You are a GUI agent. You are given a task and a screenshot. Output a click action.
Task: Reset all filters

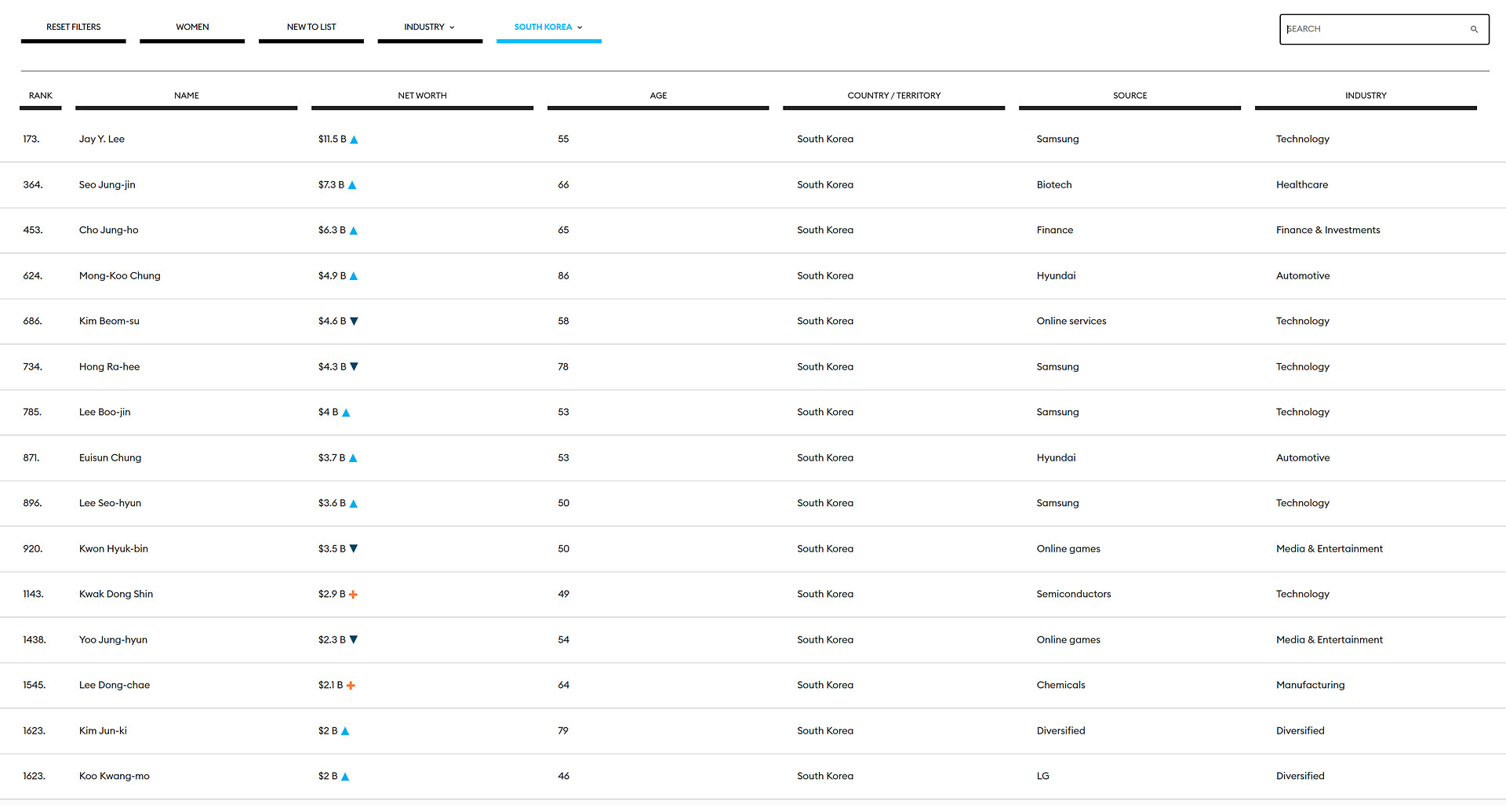tap(74, 27)
